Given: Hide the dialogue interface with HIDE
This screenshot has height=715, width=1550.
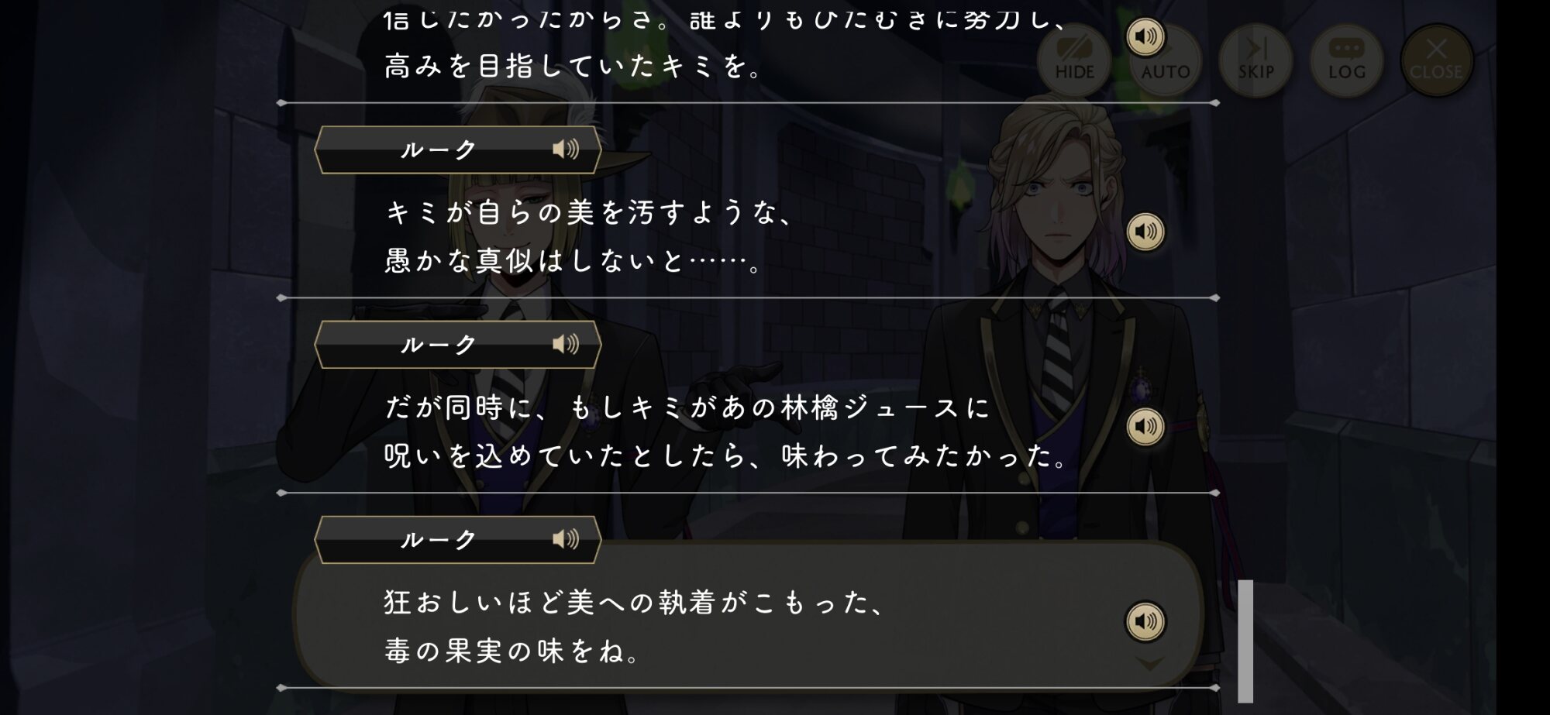Looking at the screenshot, I should [x=1074, y=60].
